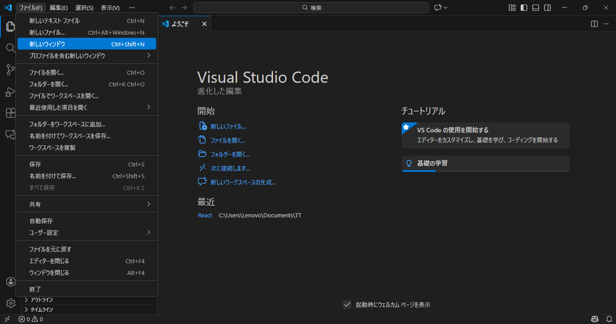Screen dimensions: 616x324
Task: Open VS Code の使用を開始する walkthrough
Action: point(485,135)
